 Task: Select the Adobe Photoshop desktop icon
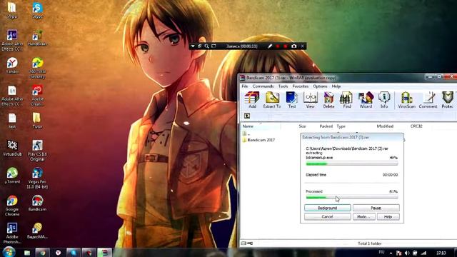pos(12,233)
